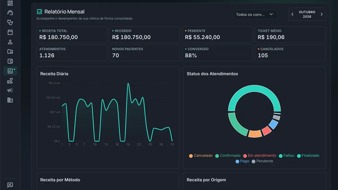Open the folder with contact icon
This screenshot has height=190, width=338.
click(10, 52)
